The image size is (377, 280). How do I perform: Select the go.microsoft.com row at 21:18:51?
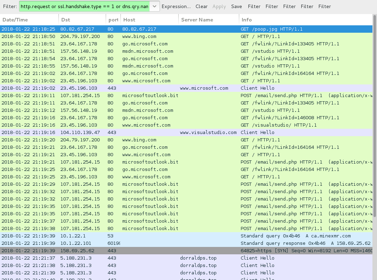click(186, 44)
